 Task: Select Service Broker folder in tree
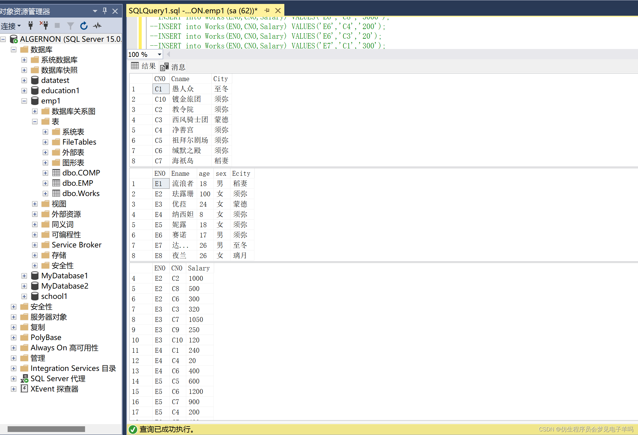[76, 245]
